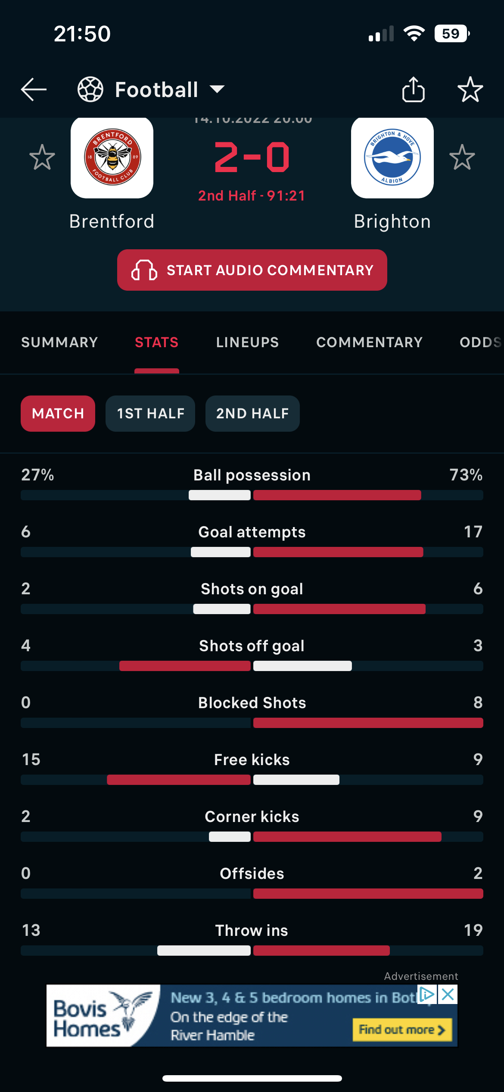Tap the Ball possession bar
Viewport: 504px width, 1092px height.
[252, 495]
